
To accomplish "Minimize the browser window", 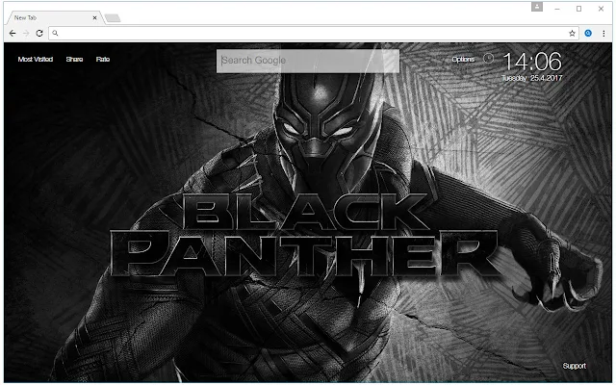I will [557, 9].
